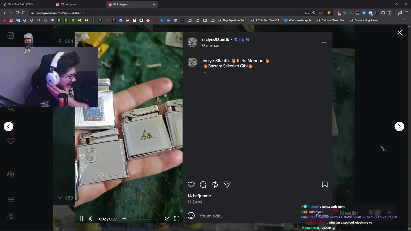The image size is (411, 231).
Task: Open the Brave Shields lion icon
Action: 329,13
